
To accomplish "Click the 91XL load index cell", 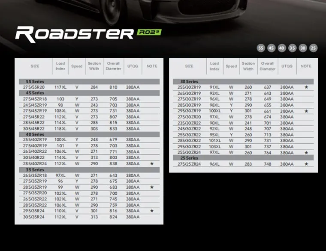I will tap(214, 87).
